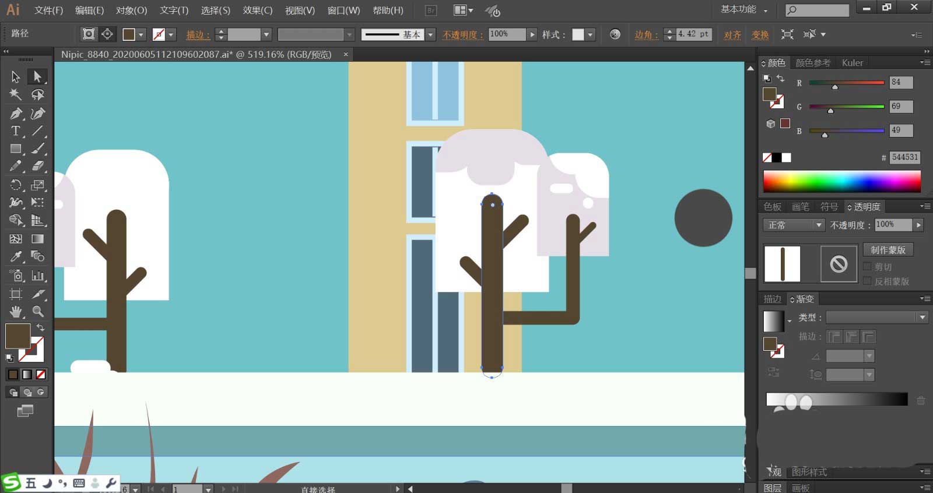Select the Selection tool arrow
Image resolution: width=933 pixels, height=493 pixels.
coord(16,77)
